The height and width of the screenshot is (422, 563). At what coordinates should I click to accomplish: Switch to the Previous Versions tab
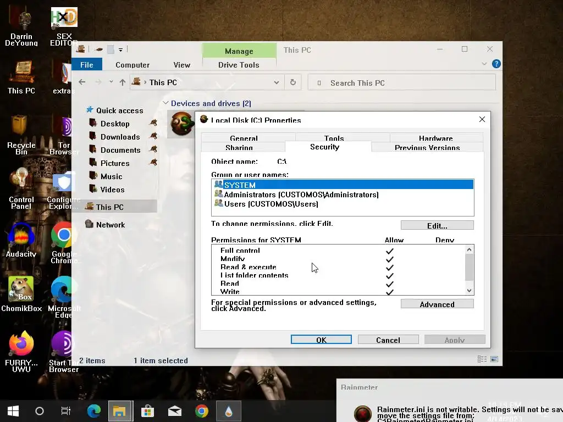point(427,147)
